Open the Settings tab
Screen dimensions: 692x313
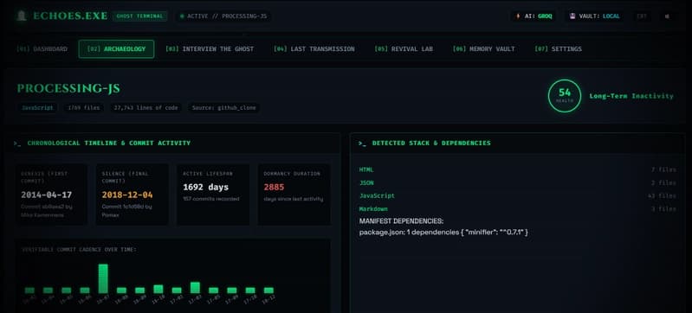558,49
